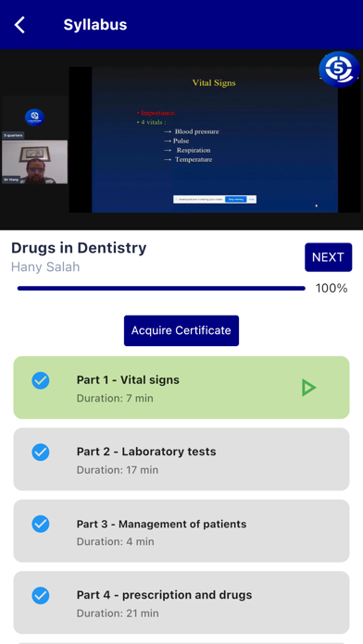Image resolution: width=363 pixels, height=644 pixels.
Task: Go to the NEXT lesson
Action: point(328,257)
